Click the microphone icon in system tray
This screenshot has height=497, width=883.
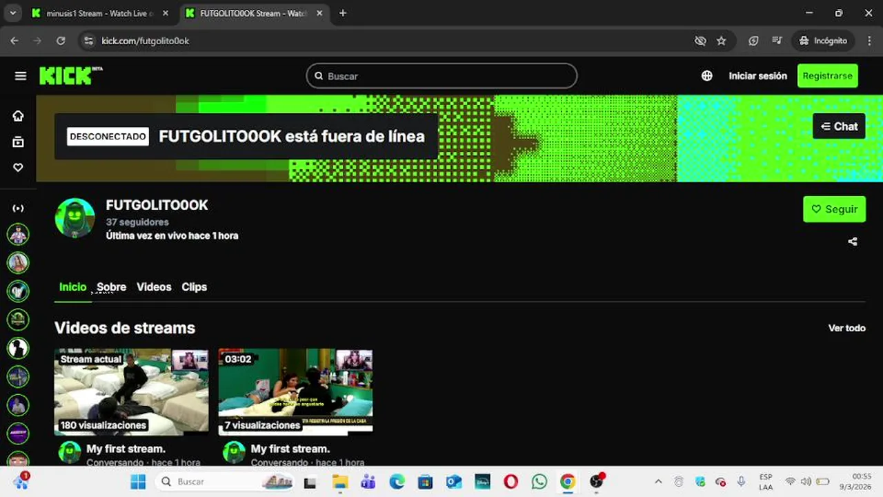[741, 482]
